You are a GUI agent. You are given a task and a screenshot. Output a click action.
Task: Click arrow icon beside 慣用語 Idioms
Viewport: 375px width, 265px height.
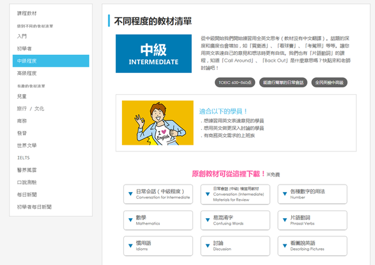130,246
